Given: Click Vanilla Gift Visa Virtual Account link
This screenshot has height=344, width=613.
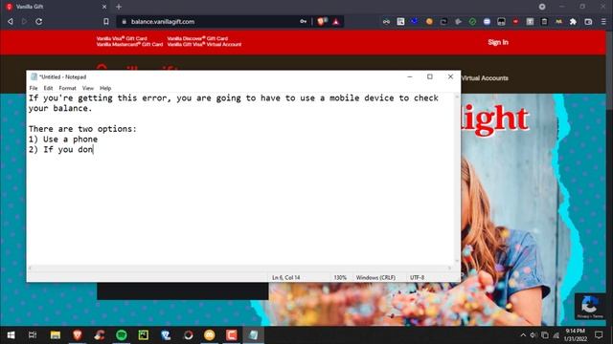Looking at the screenshot, I should coord(204,44).
